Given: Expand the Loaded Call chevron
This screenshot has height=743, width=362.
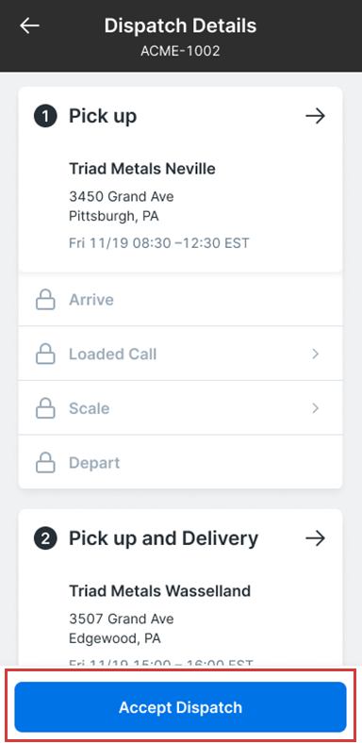Looking at the screenshot, I should pos(316,354).
